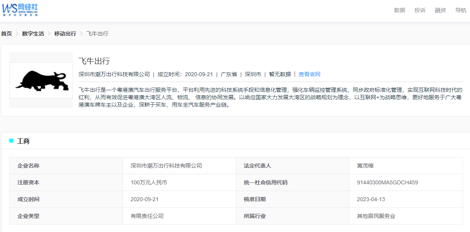Click the 工商 section heading

[23, 141]
